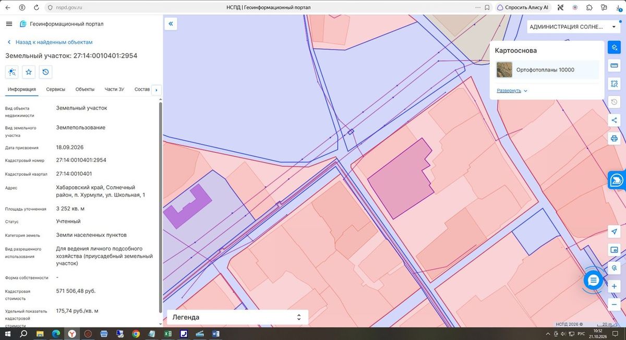
Task: Open the parcel history clock icon
Action: 45,72
